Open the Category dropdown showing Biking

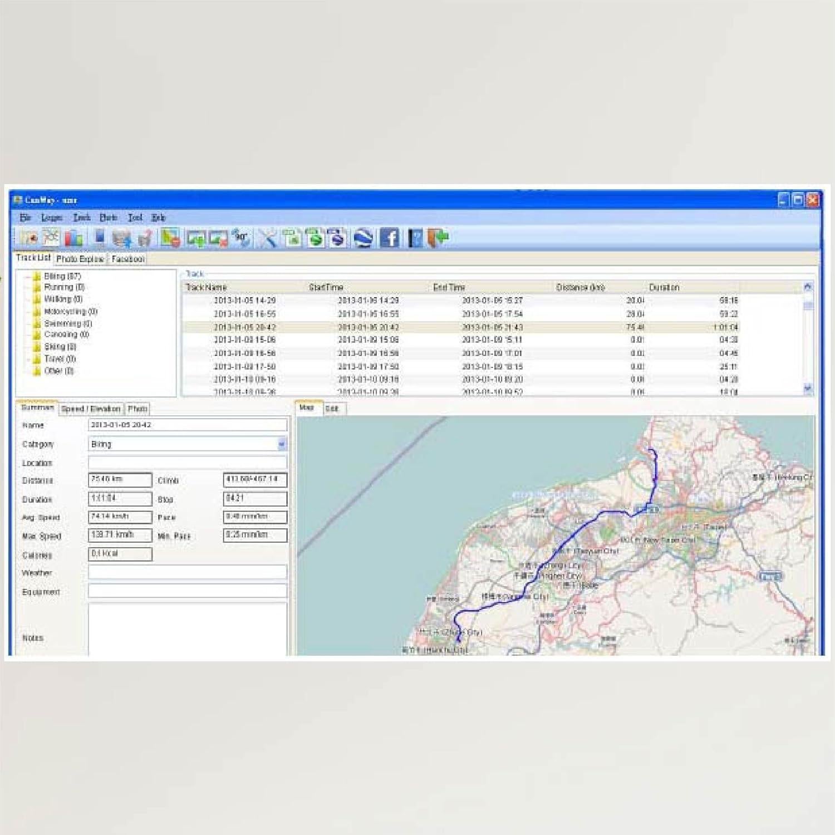point(281,444)
